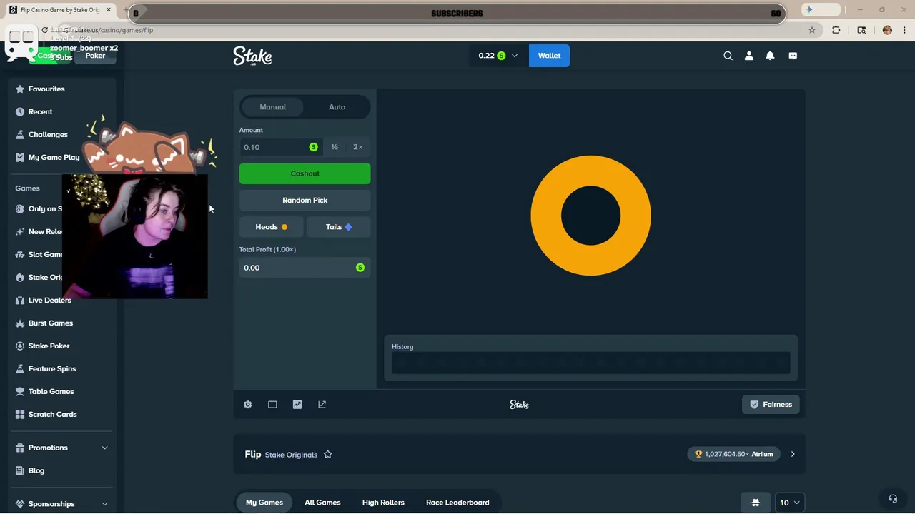The width and height of the screenshot is (915, 514).
Task: Double the bet with 2× button
Action: point(358,147)
